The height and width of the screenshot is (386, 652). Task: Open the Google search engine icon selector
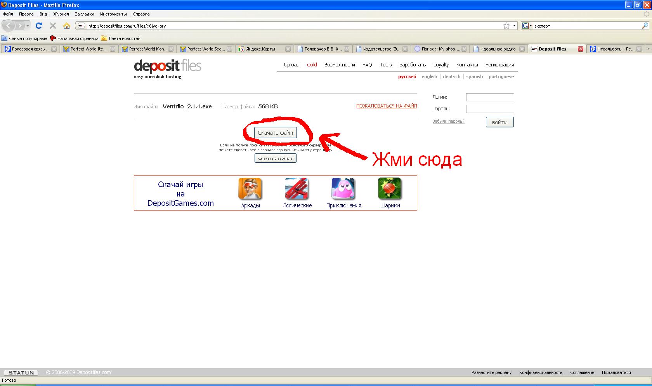(527, 26)
